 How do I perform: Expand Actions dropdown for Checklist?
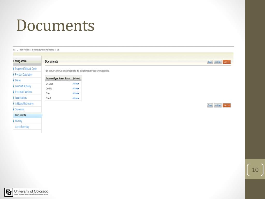(76, 88)
